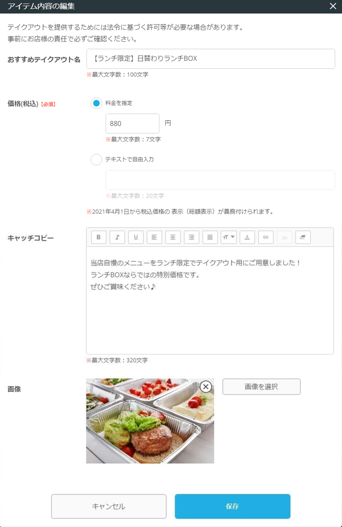342x527 pixels.
Task: Save the item with 保存
Action: [232, 506]
